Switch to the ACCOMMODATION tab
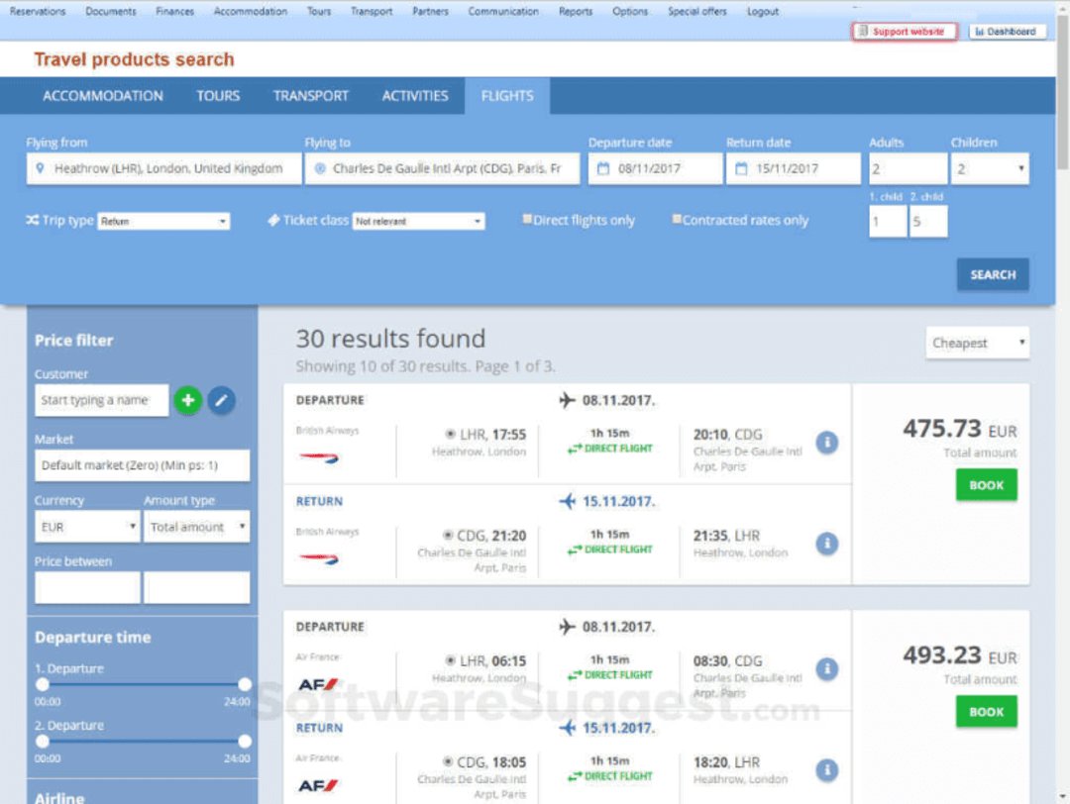This screenshot has height=804, width=1070. tap(103, 96)
